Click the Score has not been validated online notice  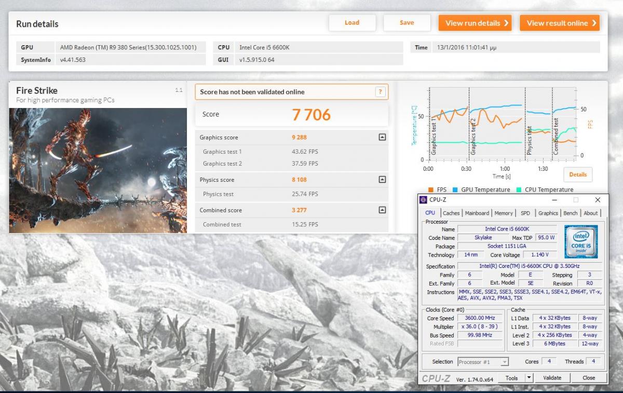[291, 92]
